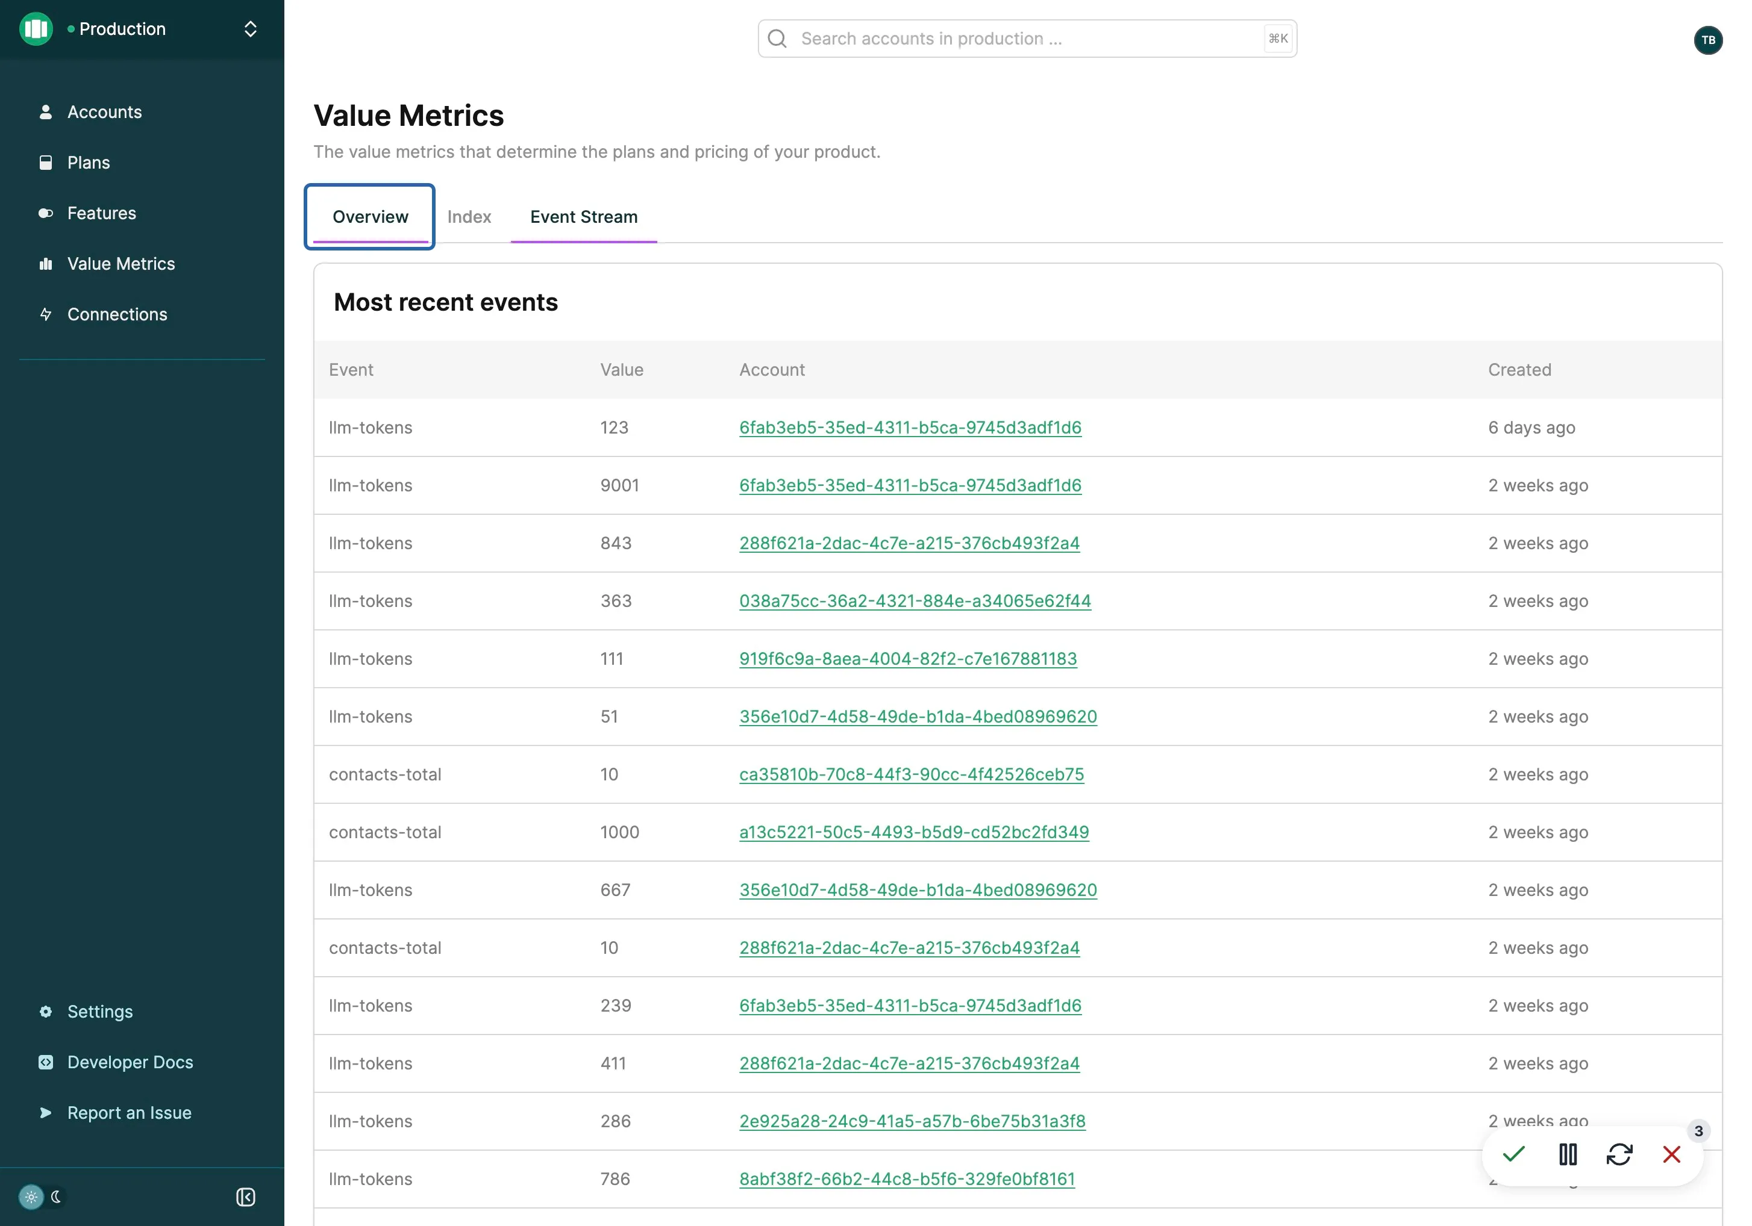Click the '6 days ago' created cell
This screenshot has height=1226, width=1752.
point(1531,428)
